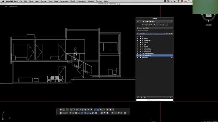Click the Unisolate Layer icon in Layers palette
218x122 pixels.
(x=155, y=25)
